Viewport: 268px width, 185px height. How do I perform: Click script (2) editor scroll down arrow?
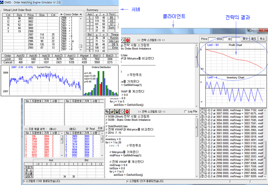196,176
